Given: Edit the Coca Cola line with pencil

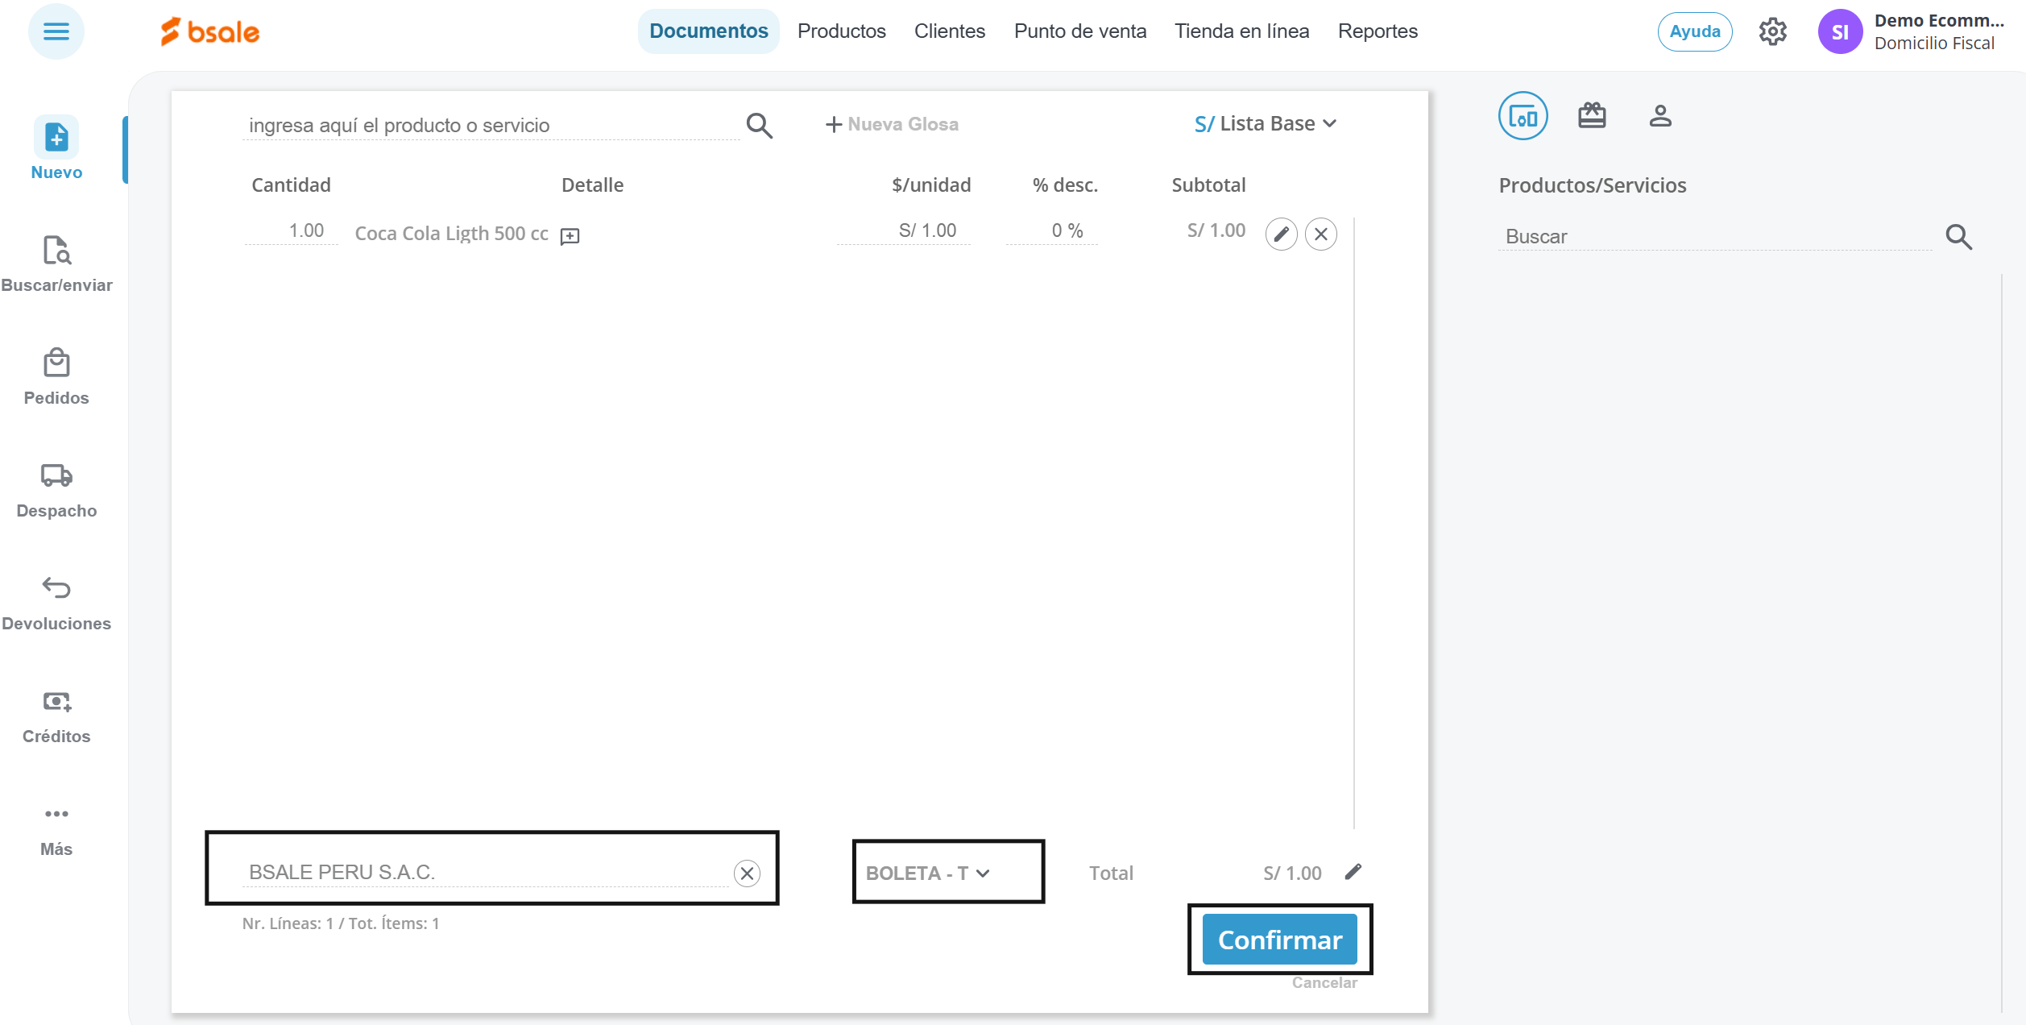Looking at the screenshot, I should point(1281,234).
